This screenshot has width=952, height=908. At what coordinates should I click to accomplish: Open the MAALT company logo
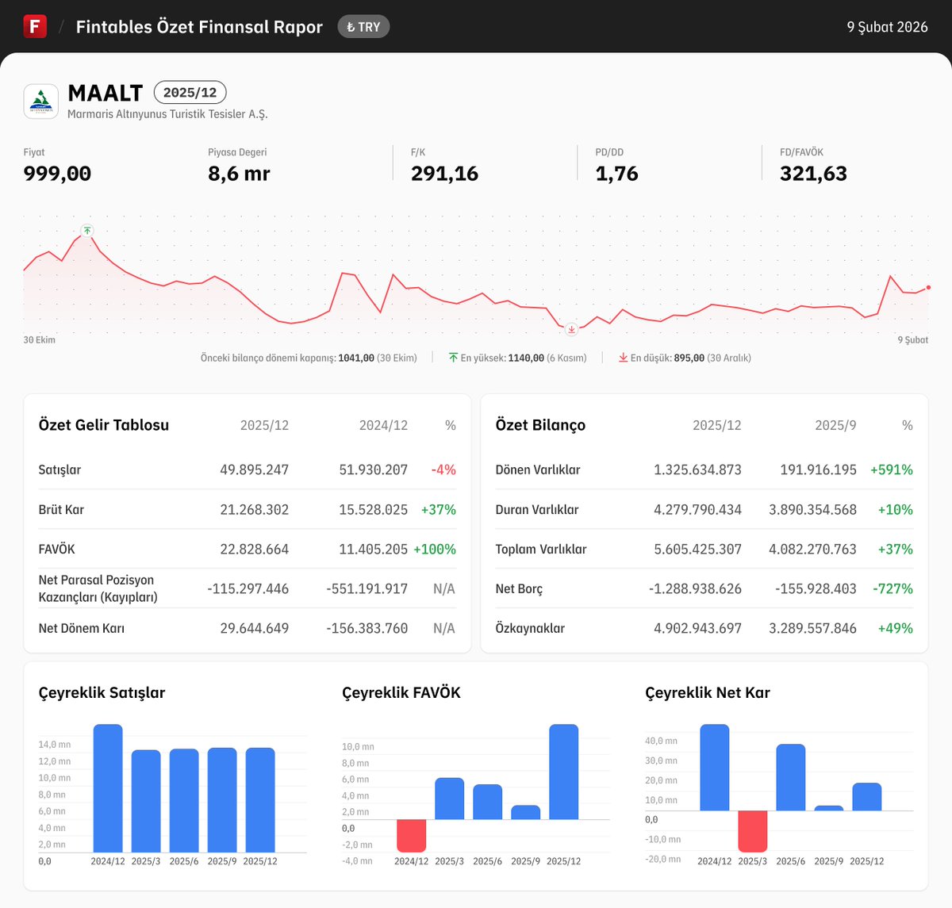pos(41,102)
